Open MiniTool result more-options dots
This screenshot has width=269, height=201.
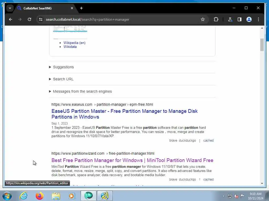click(200, 180)
